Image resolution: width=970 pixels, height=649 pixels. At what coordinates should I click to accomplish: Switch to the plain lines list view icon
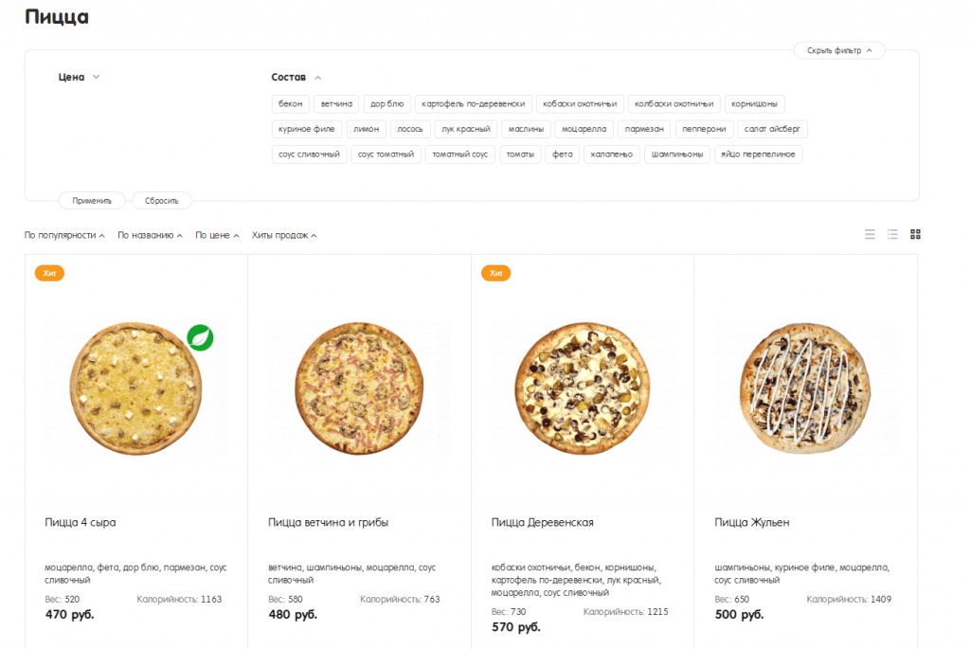point(870,234)
